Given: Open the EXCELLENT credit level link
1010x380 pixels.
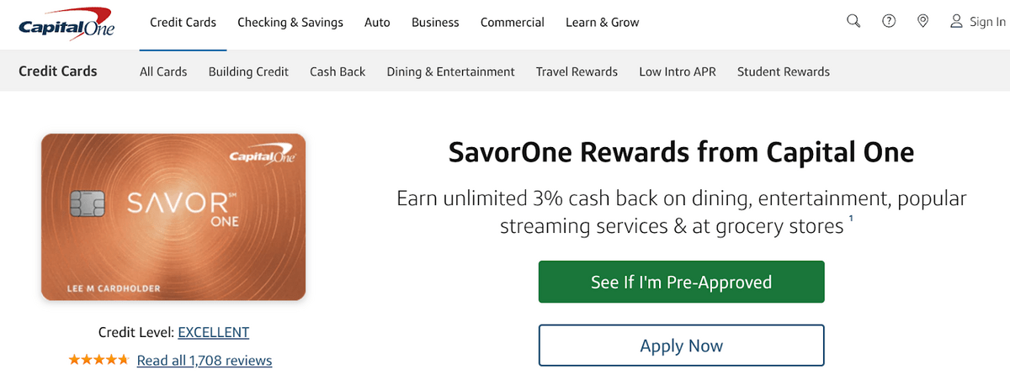Looking at the screenshot, I should (214, 332).
